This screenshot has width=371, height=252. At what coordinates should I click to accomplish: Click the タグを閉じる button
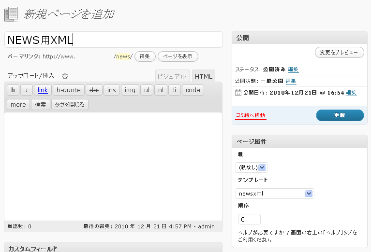pyautogui.click(x=70, y=104)
